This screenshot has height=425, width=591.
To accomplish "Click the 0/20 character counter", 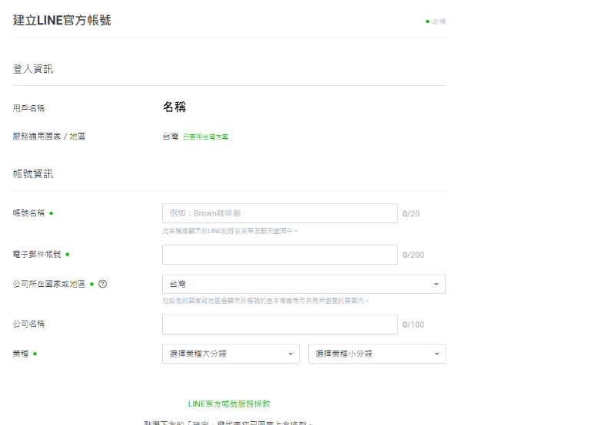I will [x=411, y=213].
